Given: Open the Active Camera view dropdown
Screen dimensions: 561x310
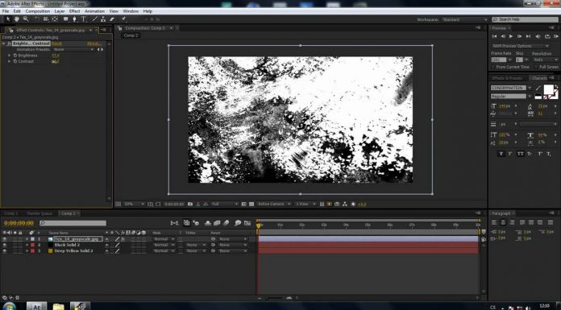Looking at the screenshot, I should point(274,204).
